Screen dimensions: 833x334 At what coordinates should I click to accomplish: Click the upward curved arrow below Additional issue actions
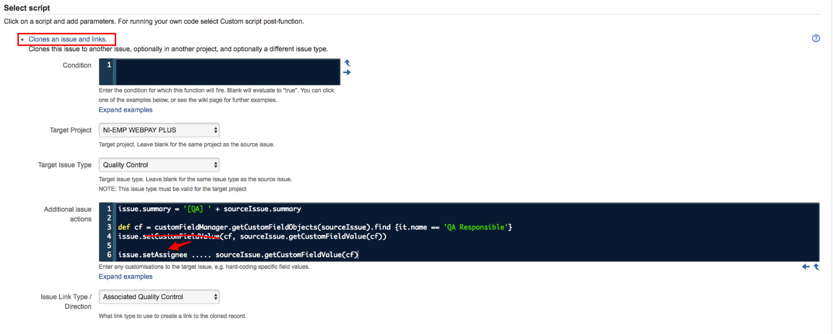tap(817, 267)
